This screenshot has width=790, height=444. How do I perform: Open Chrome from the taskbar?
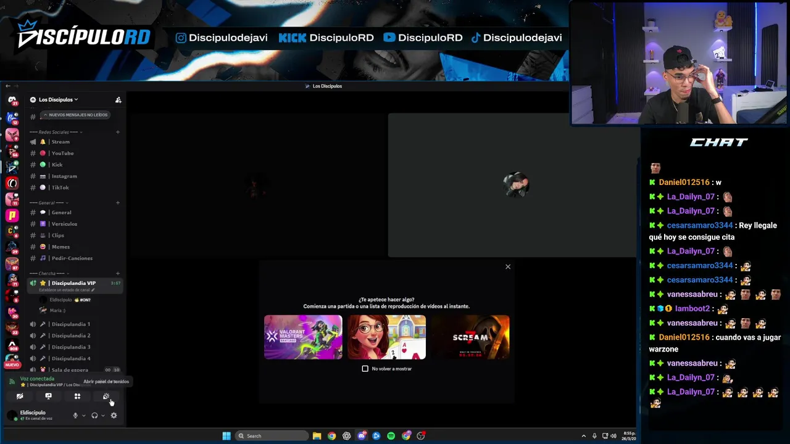point(332,436)
